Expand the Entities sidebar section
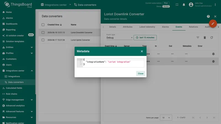This screenshot has width=221, height=124. (x=18, y=47)
